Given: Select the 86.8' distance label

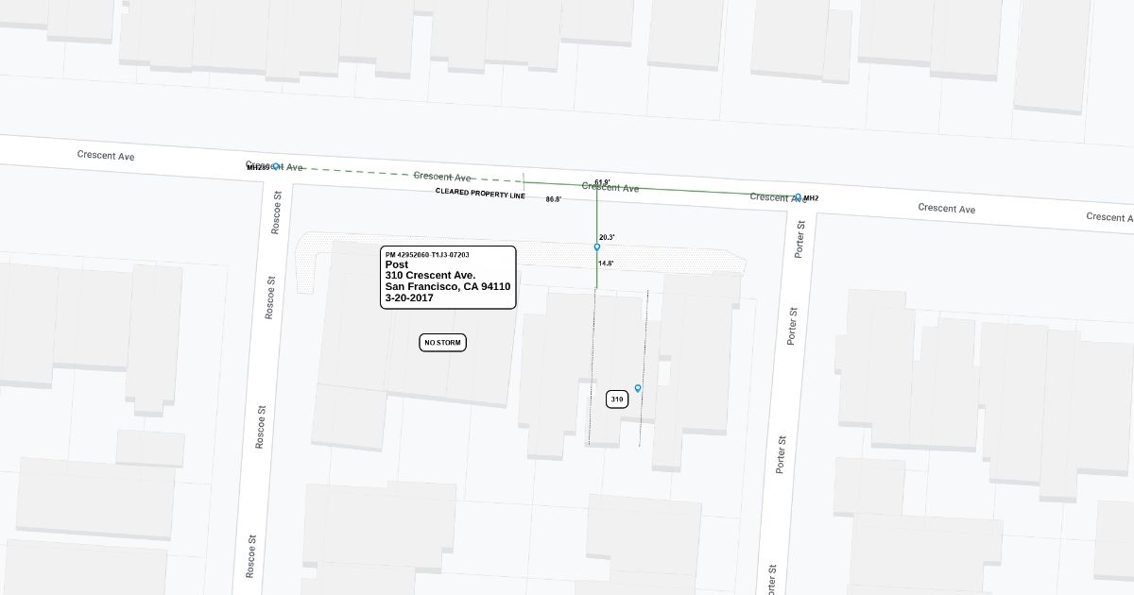Looking at the screenshot, I should [x=554, y=199].
